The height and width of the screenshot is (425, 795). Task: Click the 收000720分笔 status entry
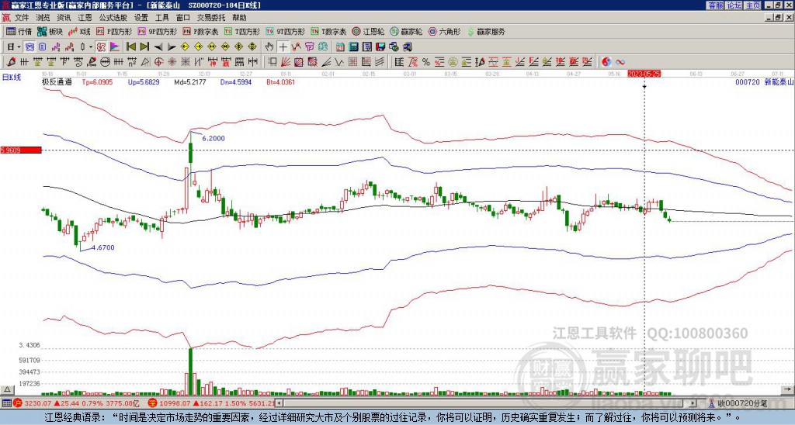click(x=738, y=403)
